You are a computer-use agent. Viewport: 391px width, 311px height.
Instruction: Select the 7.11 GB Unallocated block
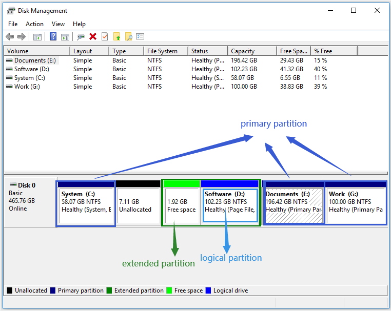tap(138, 203)
